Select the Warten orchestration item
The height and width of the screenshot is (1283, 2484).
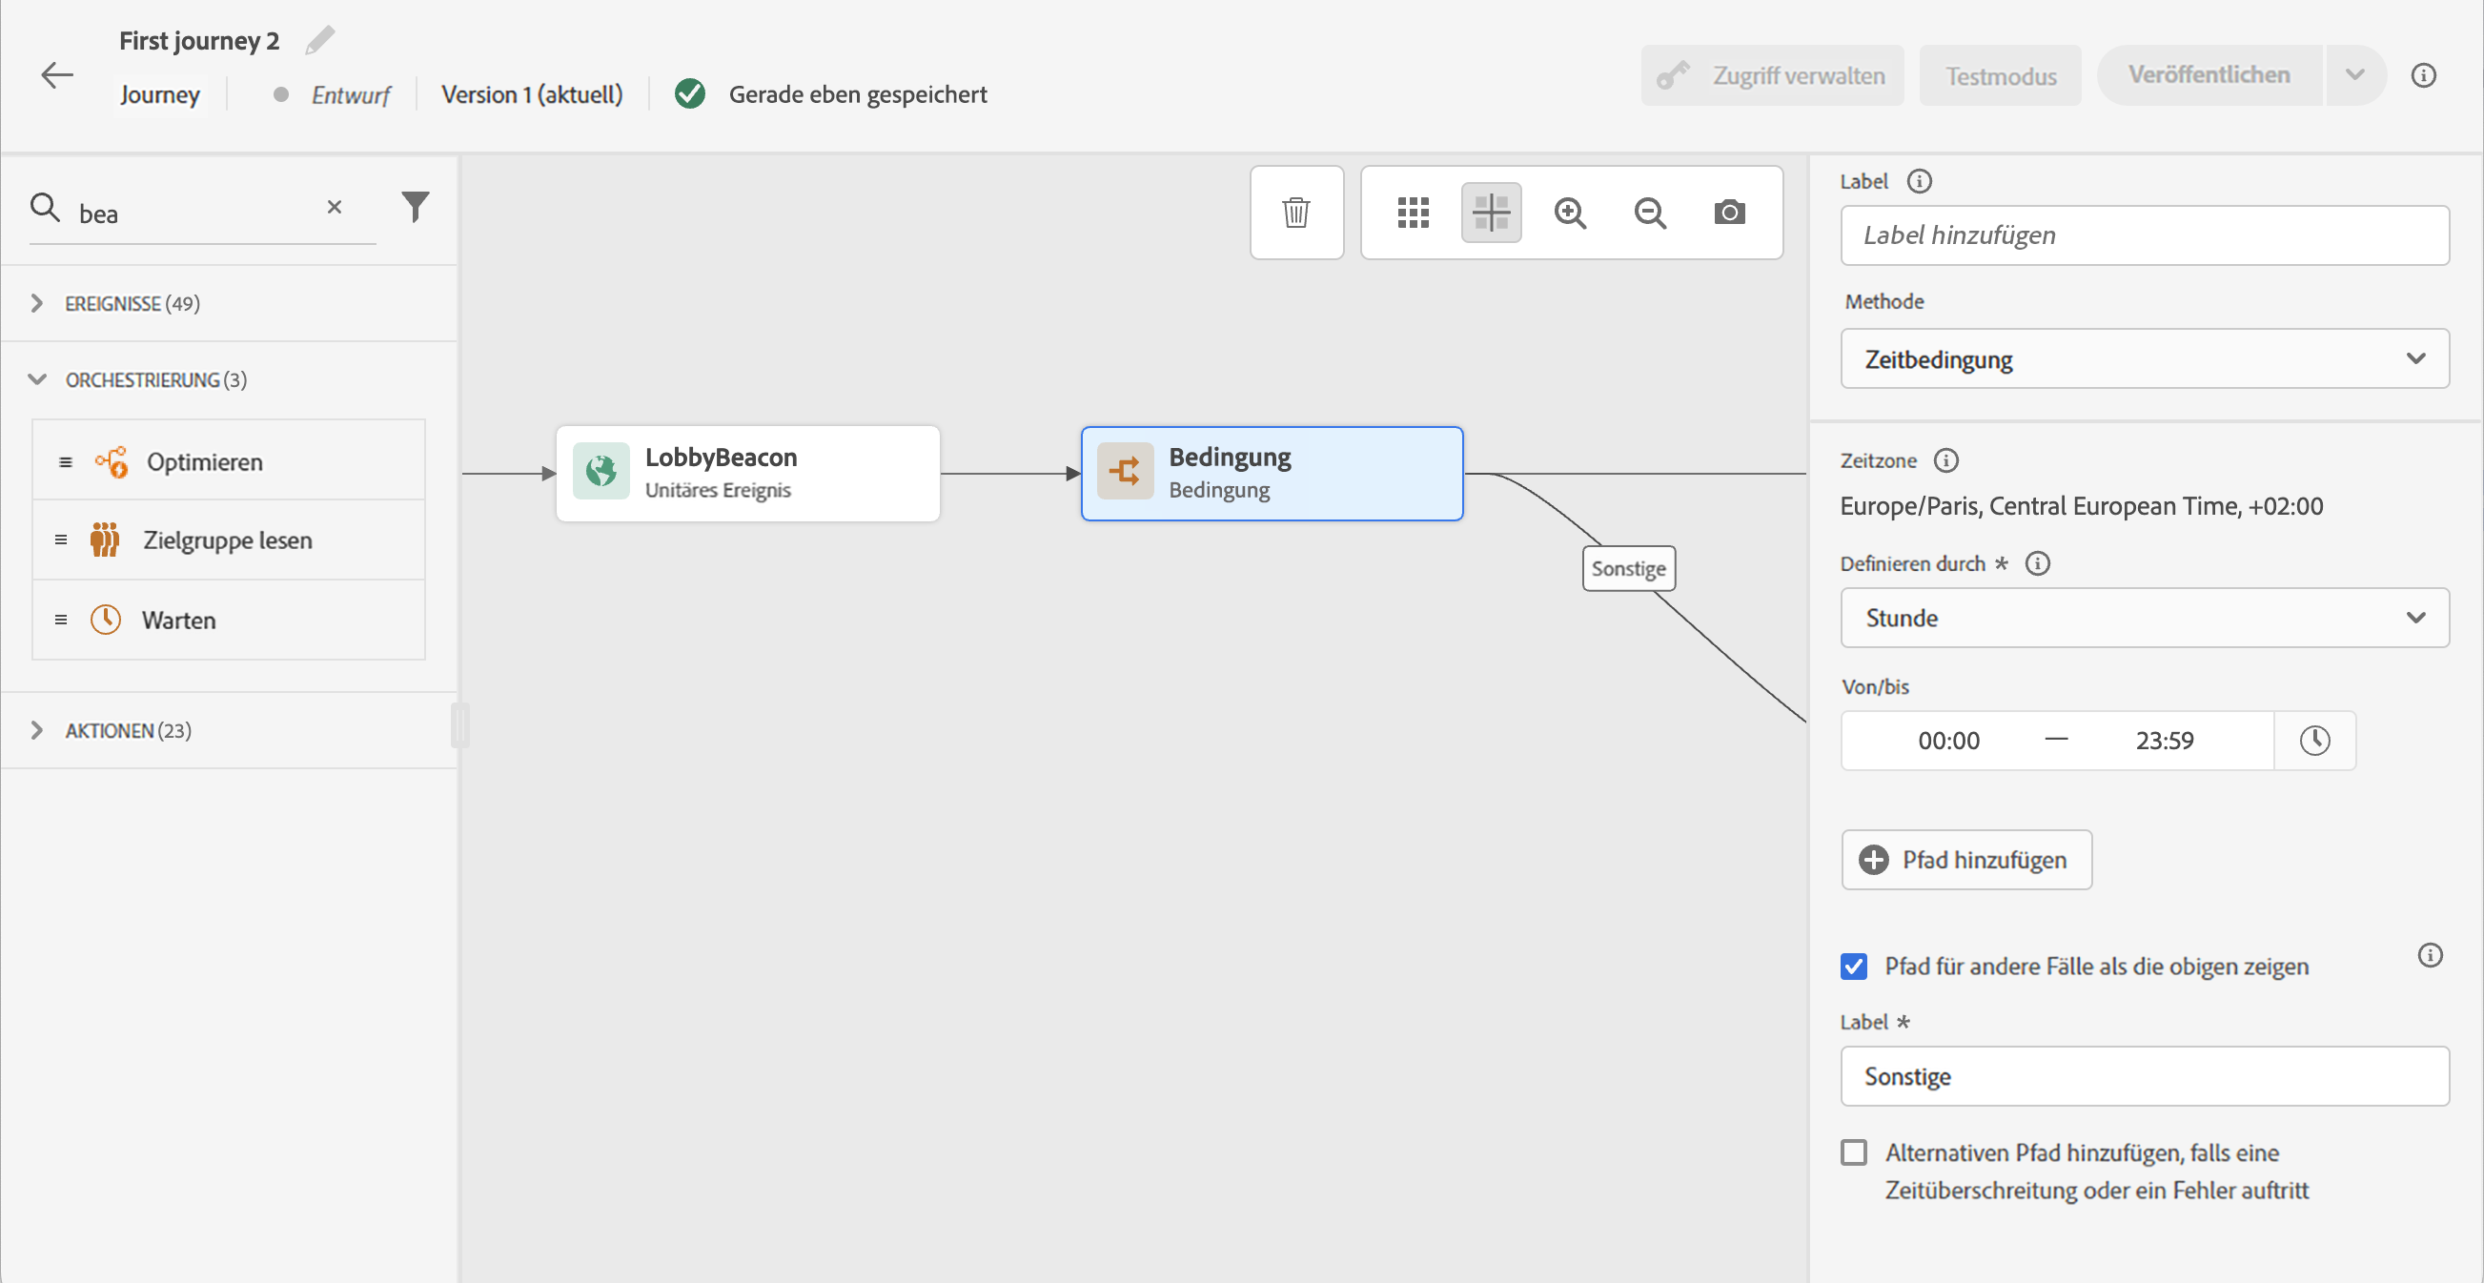179,620
